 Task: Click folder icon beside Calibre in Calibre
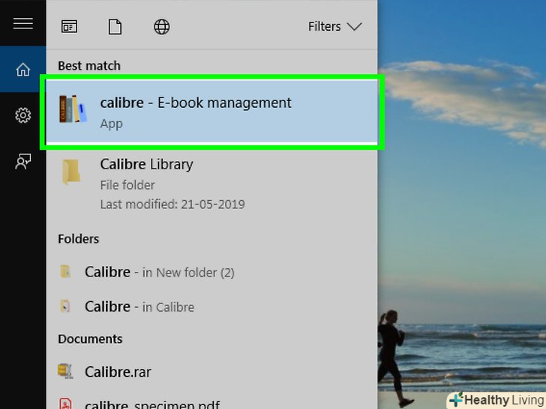click(65, 306)
